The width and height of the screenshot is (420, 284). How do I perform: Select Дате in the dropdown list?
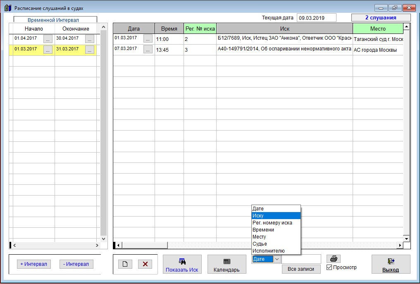pyautogui.click(x=276, y=209)
